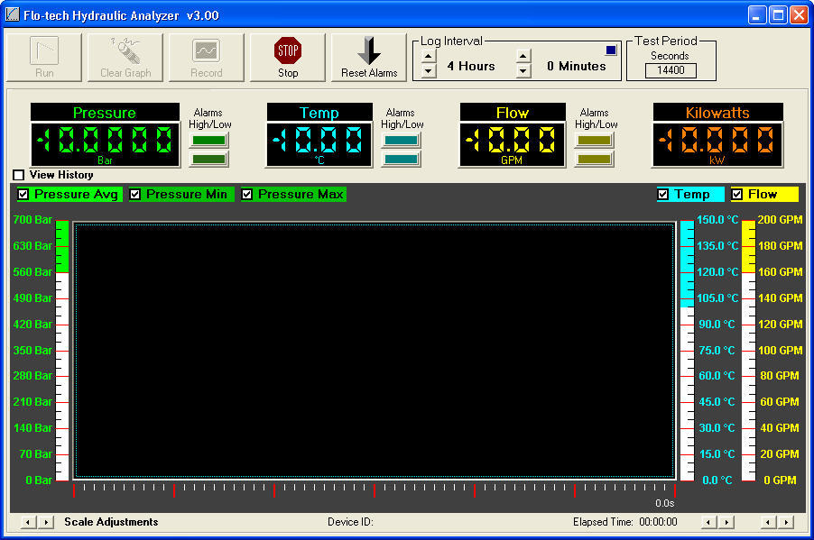Click the Pressure high alarm indicator
The width and height of the screenshot is (814, 540).
coord(208,138)
